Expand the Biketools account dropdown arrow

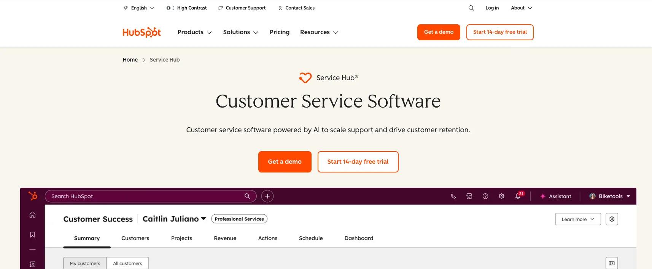point(628,196)
